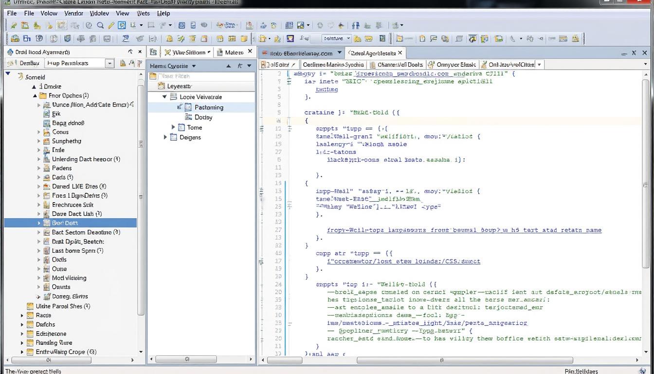
Task: Click the pin icon in the left panel header
Action: pos(130,52)
